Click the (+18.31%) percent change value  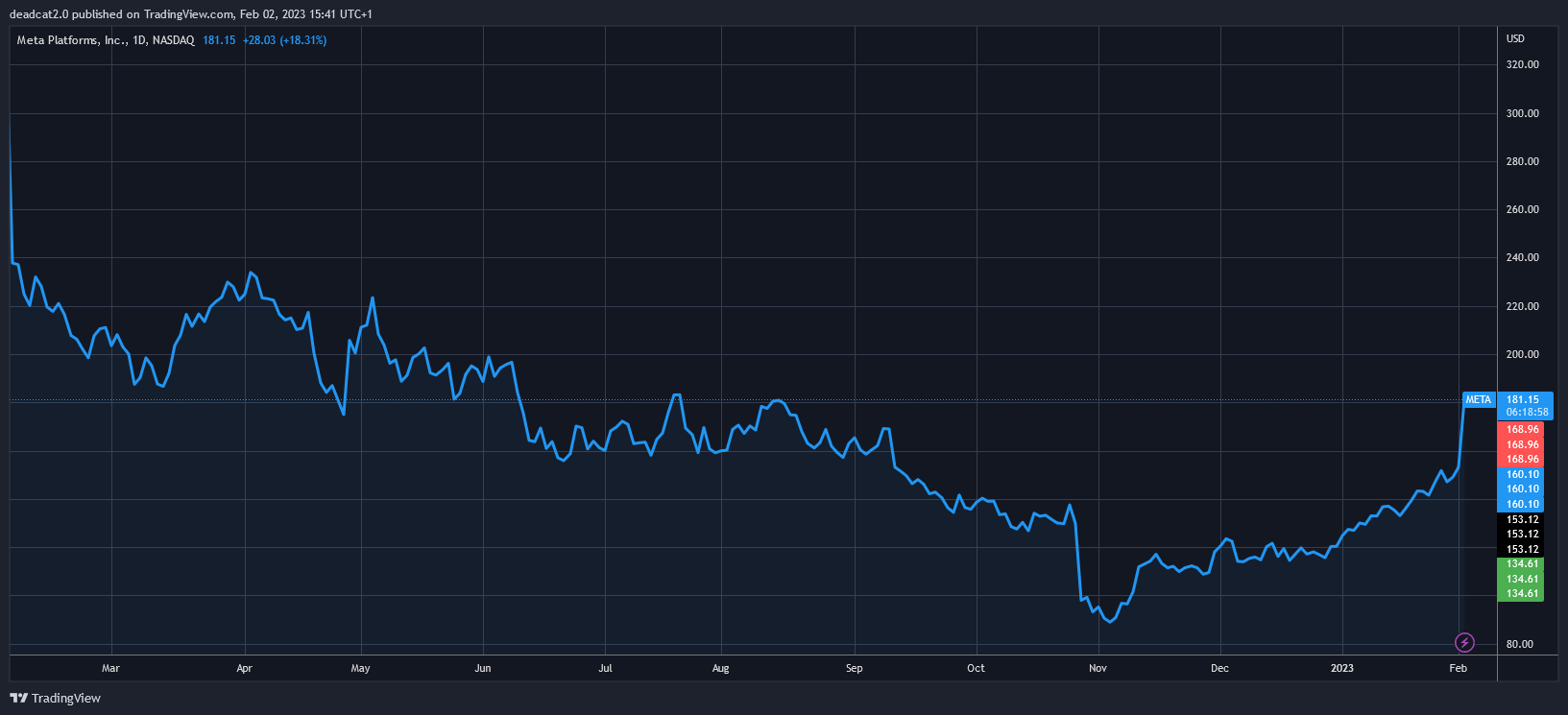tap(303, 40)
